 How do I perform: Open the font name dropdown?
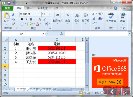[x=40, y=14]
